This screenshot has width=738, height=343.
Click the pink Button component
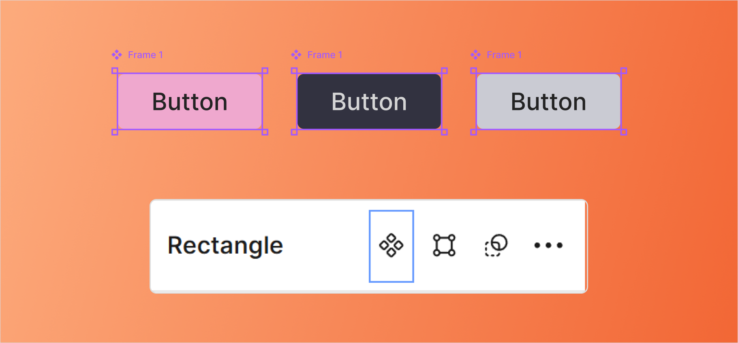190,102
